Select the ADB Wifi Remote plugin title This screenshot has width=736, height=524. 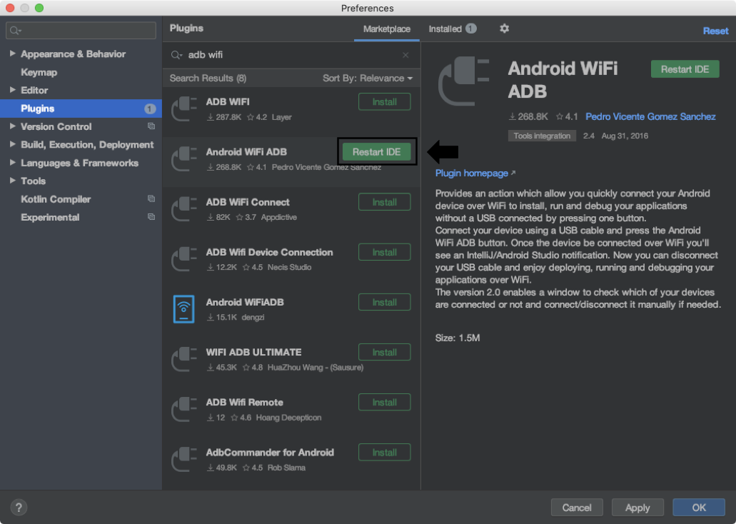coord(245,403)
